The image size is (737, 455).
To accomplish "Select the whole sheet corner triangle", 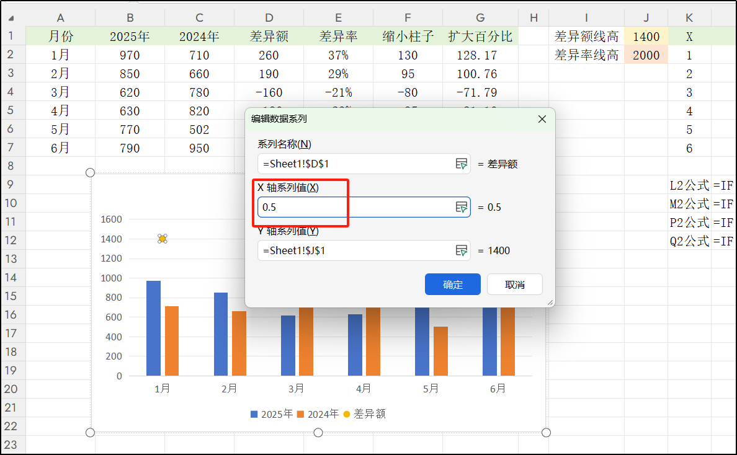I will pos(11,19).
